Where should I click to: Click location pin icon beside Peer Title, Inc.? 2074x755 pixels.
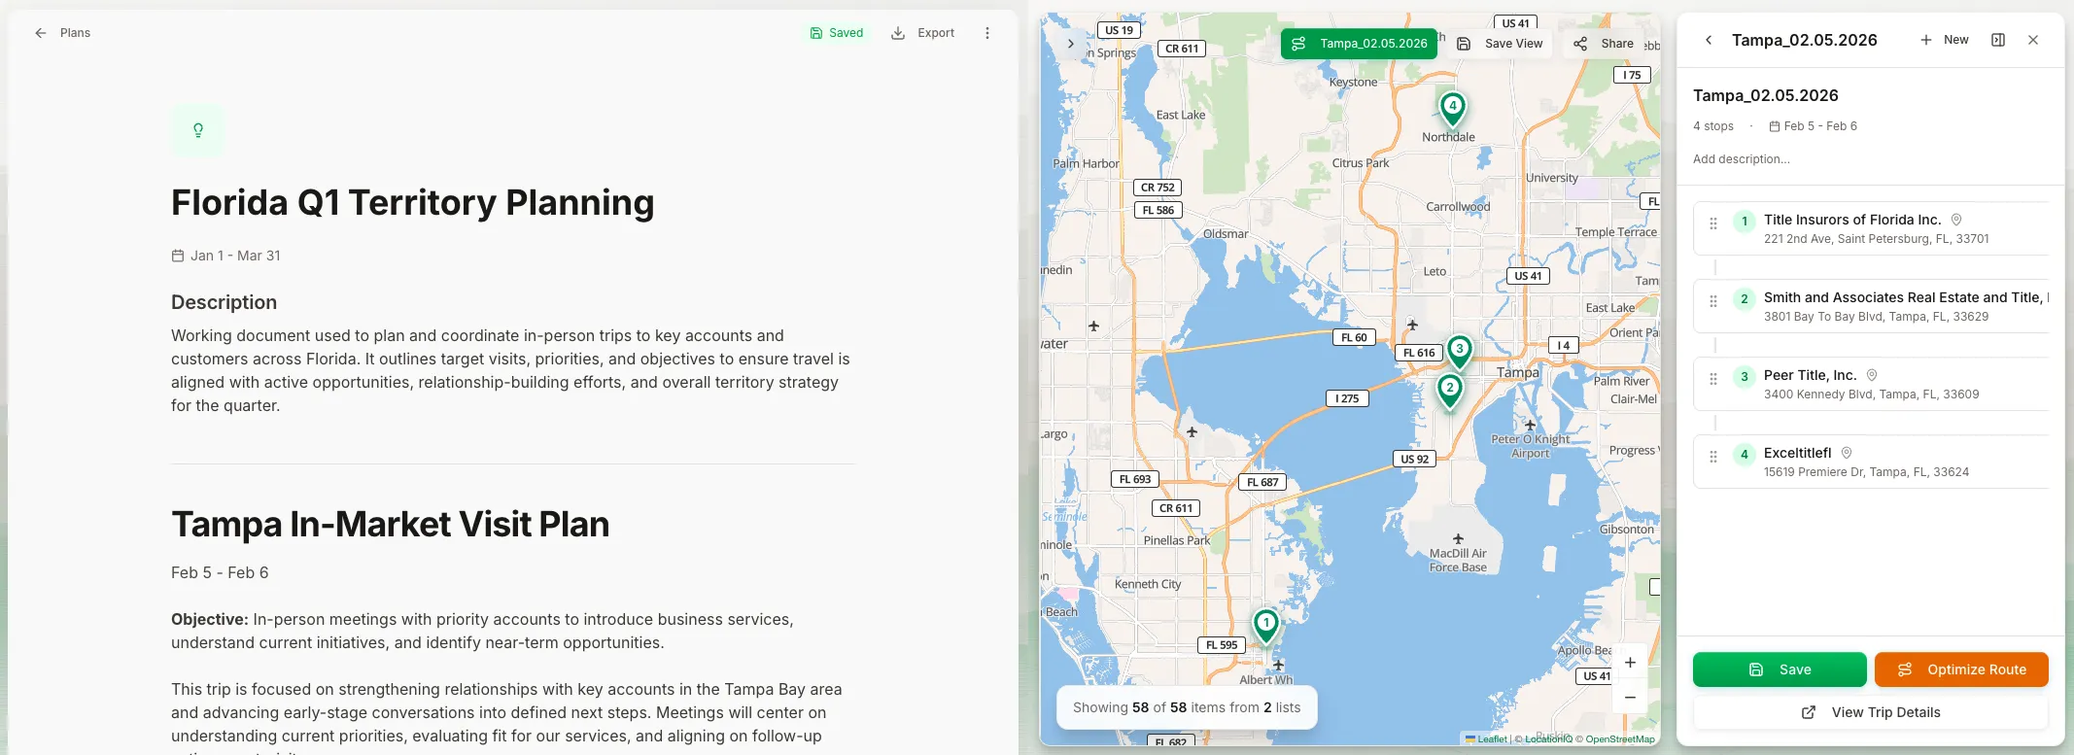(x=1872, y=375)
